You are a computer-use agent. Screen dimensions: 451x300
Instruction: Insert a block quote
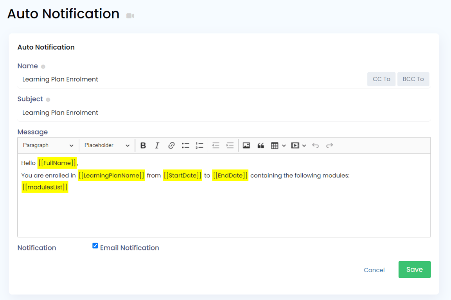(261, 145)
